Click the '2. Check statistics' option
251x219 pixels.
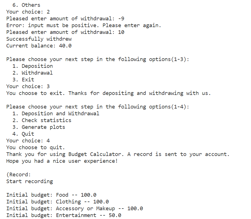42,120
